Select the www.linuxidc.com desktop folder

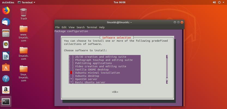[24, 34]
